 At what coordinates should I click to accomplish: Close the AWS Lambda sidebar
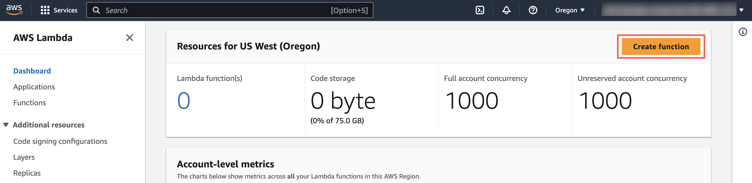coord(129,38)
